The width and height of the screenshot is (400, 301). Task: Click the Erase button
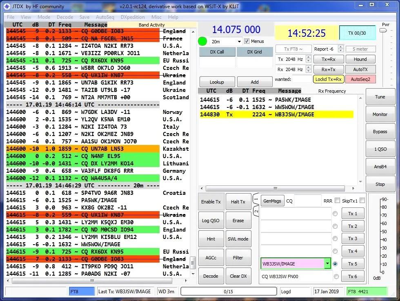238,220
